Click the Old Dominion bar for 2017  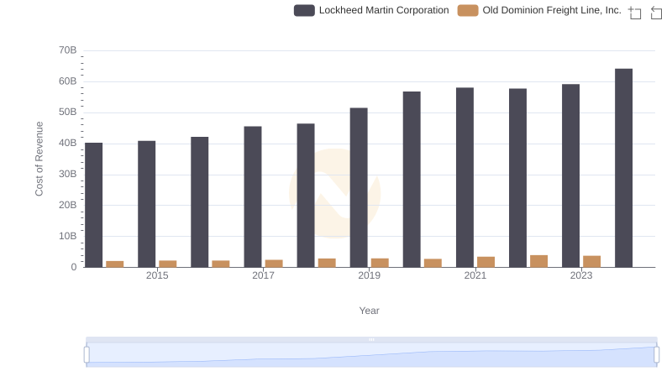coord(274,264)
